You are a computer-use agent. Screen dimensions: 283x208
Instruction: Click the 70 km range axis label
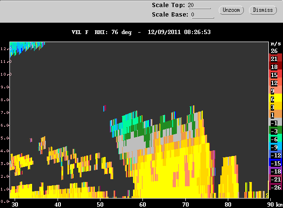point(185,204)
